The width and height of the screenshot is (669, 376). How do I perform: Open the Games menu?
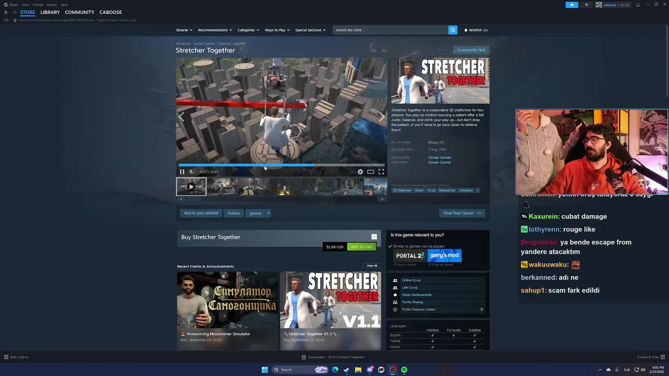[x=52, y=5]
